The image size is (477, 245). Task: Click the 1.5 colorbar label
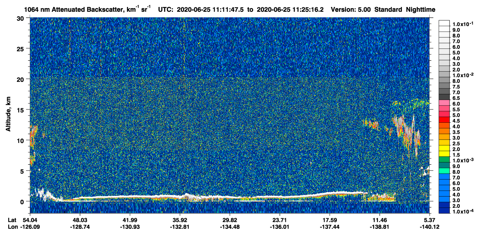tap(456, 155)
